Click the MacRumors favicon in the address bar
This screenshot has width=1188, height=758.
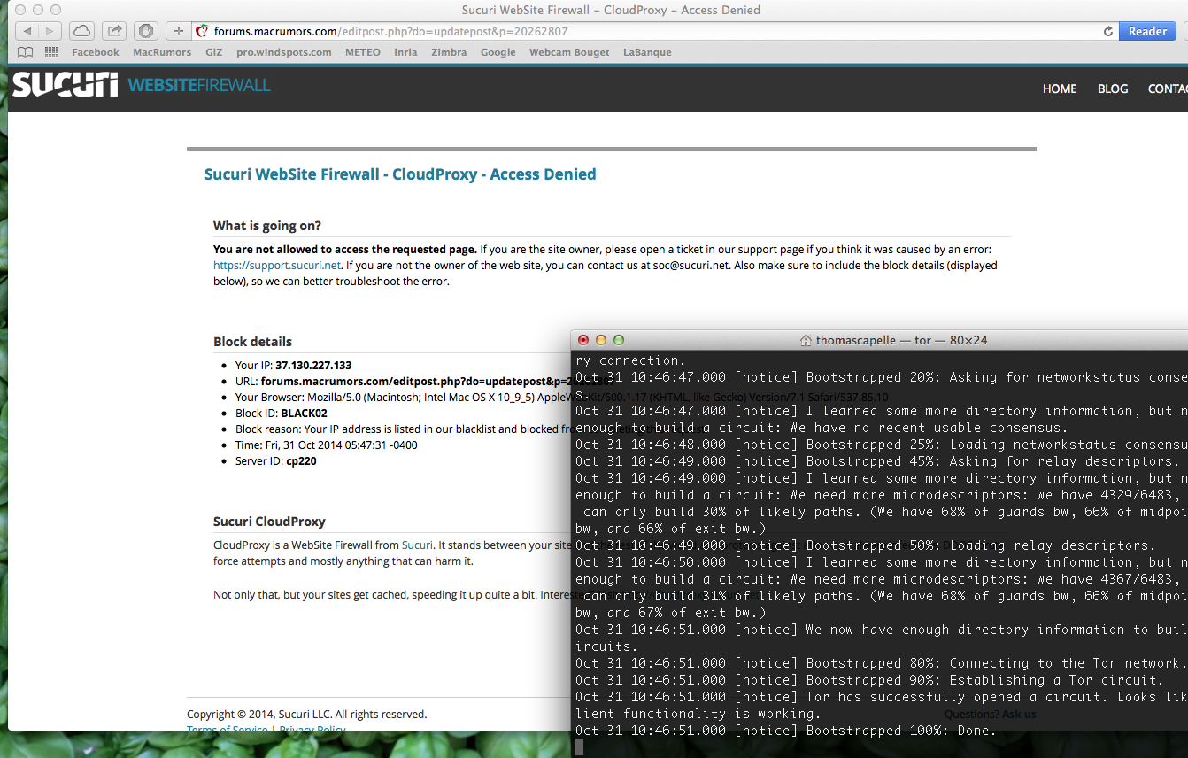(202, 31)
